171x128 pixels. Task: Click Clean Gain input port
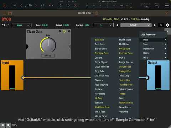click(27, 47)
